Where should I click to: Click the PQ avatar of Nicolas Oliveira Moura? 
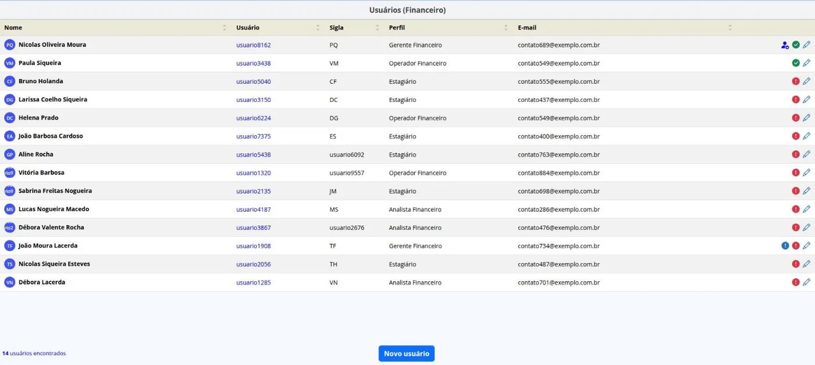click(x=9, y=45)
